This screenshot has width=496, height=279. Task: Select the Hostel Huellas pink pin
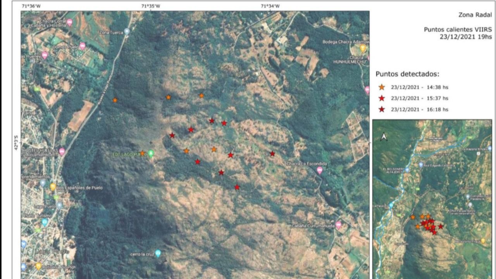[x=62, y=152]
